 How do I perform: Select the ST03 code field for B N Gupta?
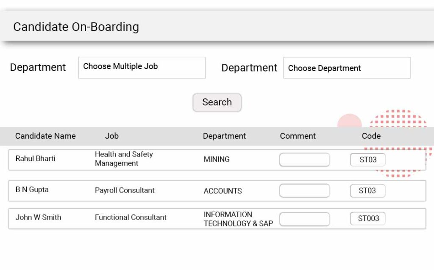point(367,191)
